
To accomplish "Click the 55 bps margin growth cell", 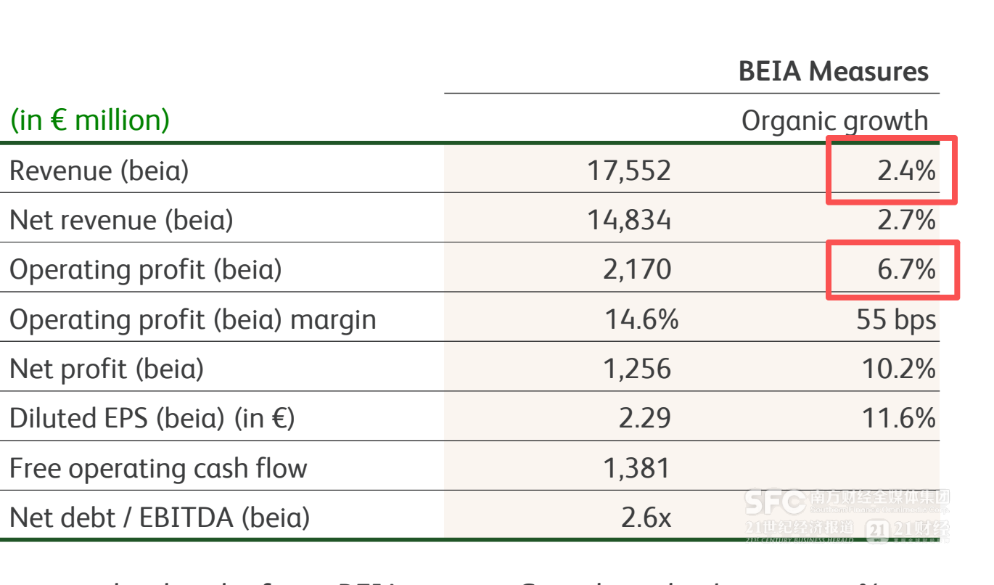I will [x=897, y=319].
